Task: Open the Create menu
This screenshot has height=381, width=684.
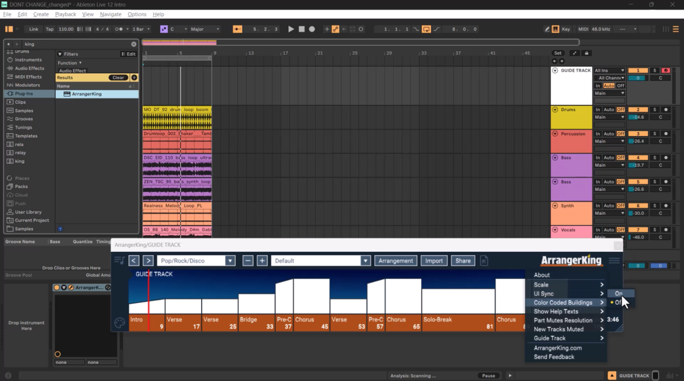Action: point(41,14)
